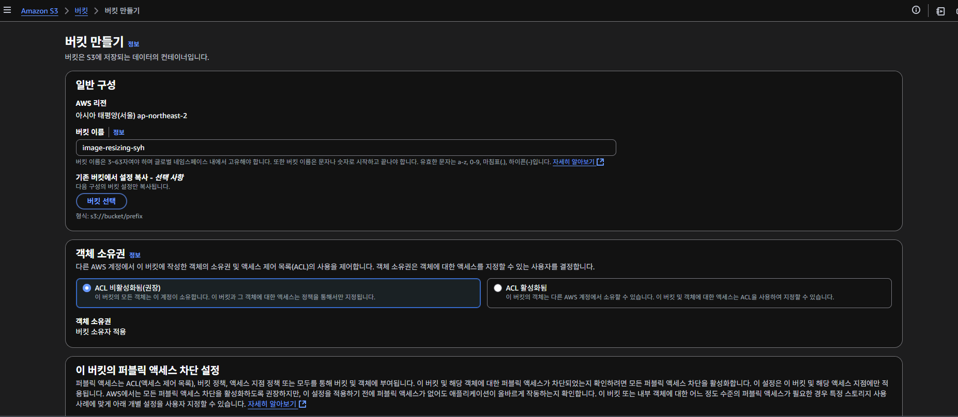Click the panel toggle icon beside the info icon

coord(940,11)
